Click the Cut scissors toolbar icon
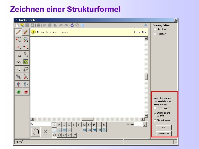The image size is (199, 149). point(44,25)
